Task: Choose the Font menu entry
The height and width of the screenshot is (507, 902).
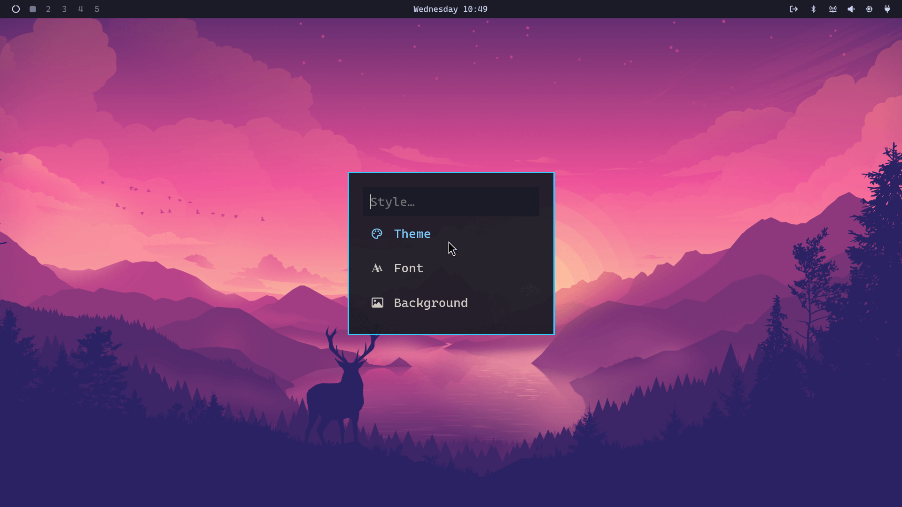Action: (x=408, y=268)
